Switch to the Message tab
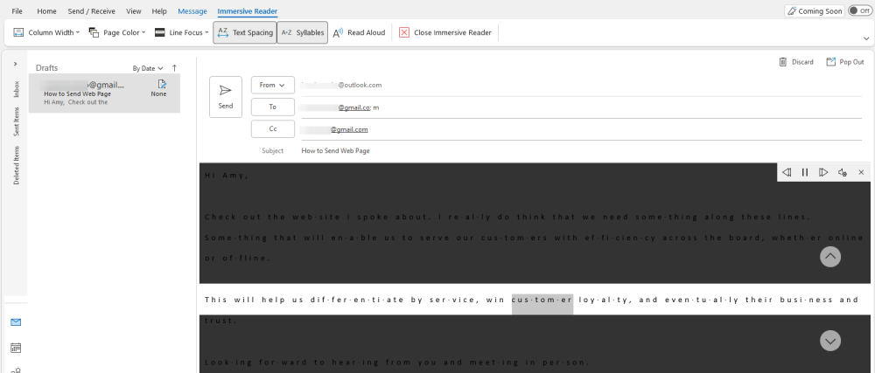 [x=192, y=11]
